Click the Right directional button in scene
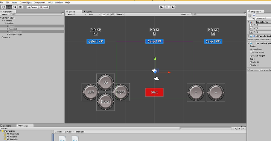The width and height of the screenshot is (271, 141). tap(121, 92)
